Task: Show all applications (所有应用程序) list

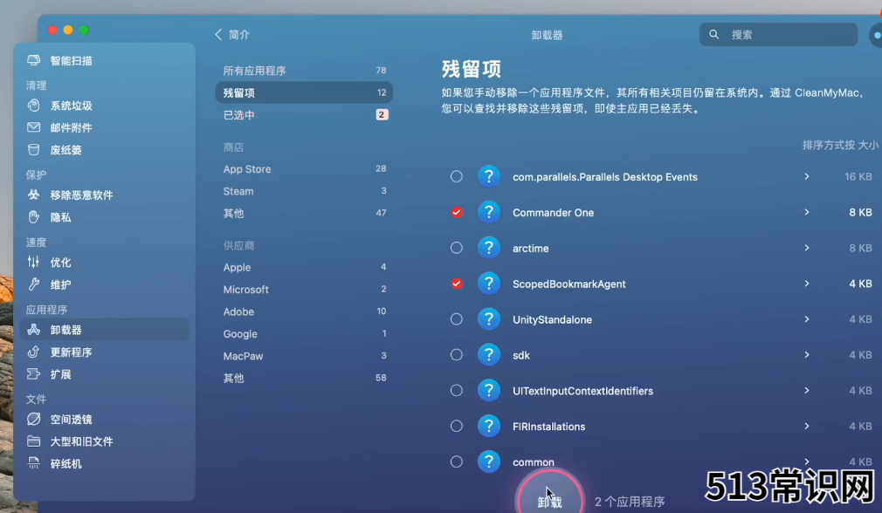Action: pyautogui.click(x=304, y=71)
